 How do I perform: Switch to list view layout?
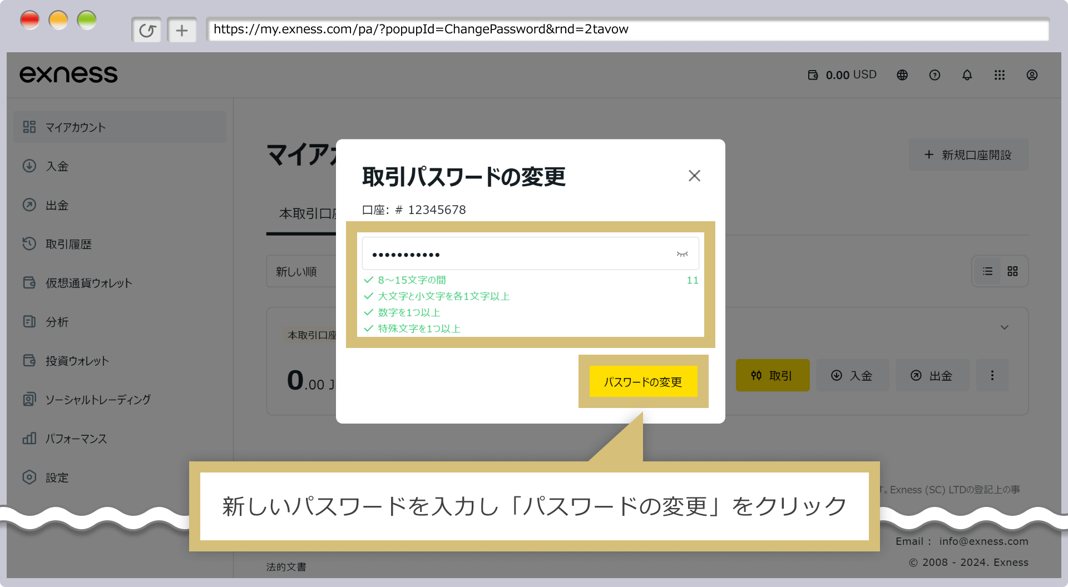(987, 271)
